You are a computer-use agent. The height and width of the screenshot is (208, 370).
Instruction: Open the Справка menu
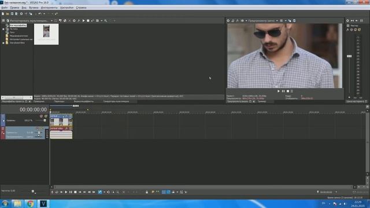81,8
